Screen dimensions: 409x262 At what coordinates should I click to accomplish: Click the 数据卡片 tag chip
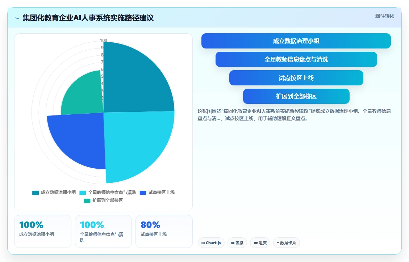[x=287, y=243]
